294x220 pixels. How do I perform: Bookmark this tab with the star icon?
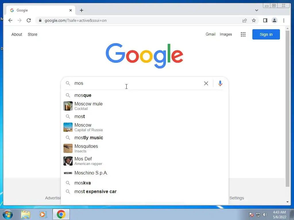point(254,20)
